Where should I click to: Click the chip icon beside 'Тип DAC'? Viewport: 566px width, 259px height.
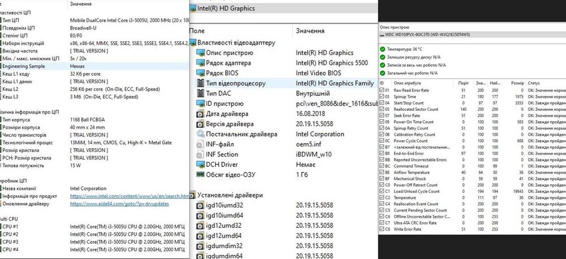point(200,93)
